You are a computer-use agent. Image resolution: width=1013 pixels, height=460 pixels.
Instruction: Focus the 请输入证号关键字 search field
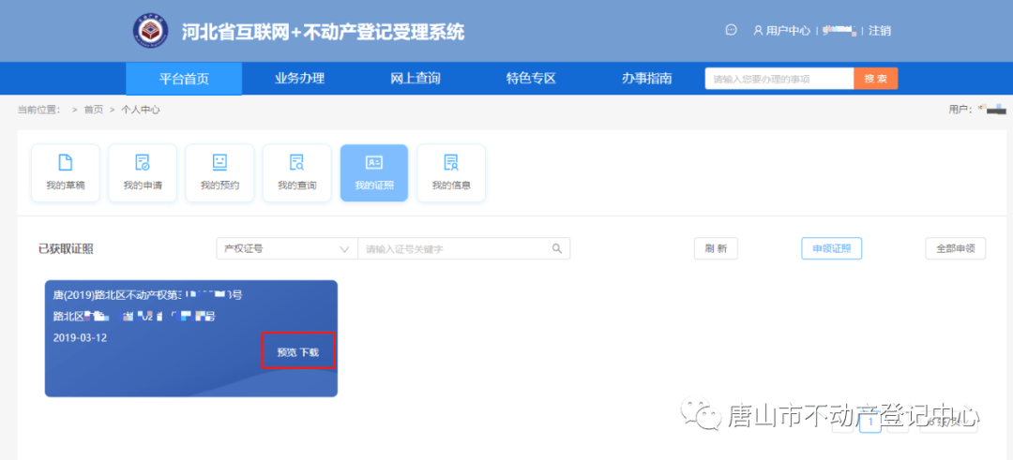(x=455, y=248)
